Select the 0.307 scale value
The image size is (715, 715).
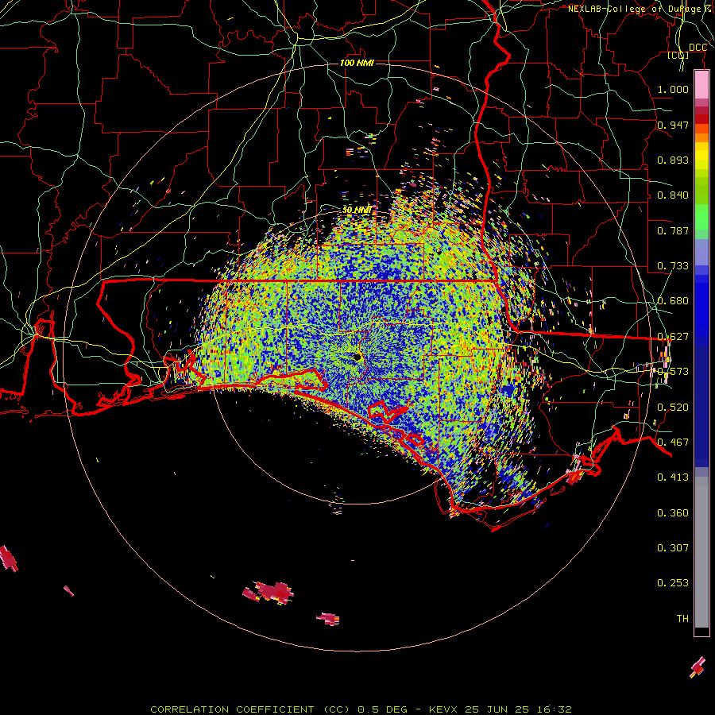click(673, 547)
